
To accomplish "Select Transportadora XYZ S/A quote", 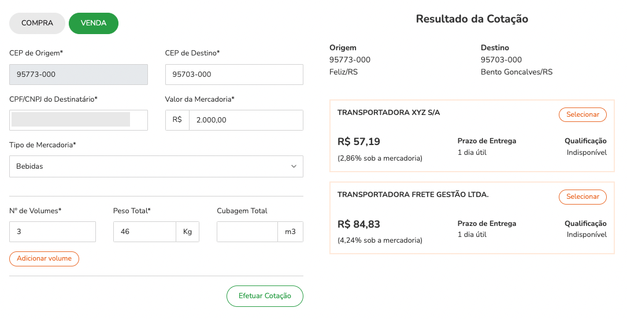I will [x=583, y=115].
